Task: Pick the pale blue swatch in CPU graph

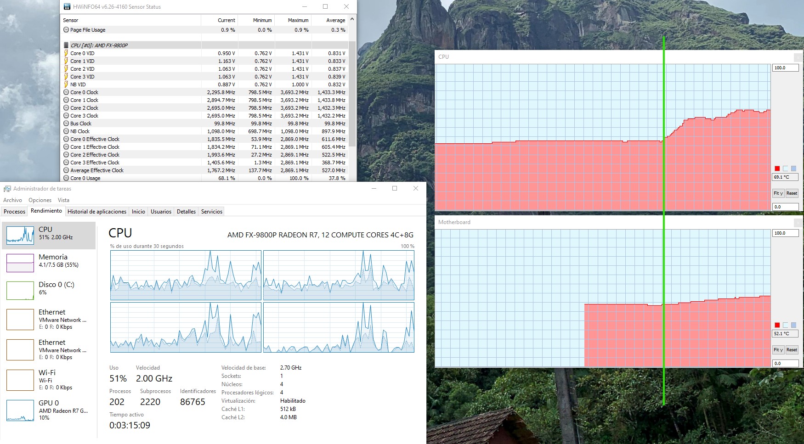Action: [x=786, y=169]
